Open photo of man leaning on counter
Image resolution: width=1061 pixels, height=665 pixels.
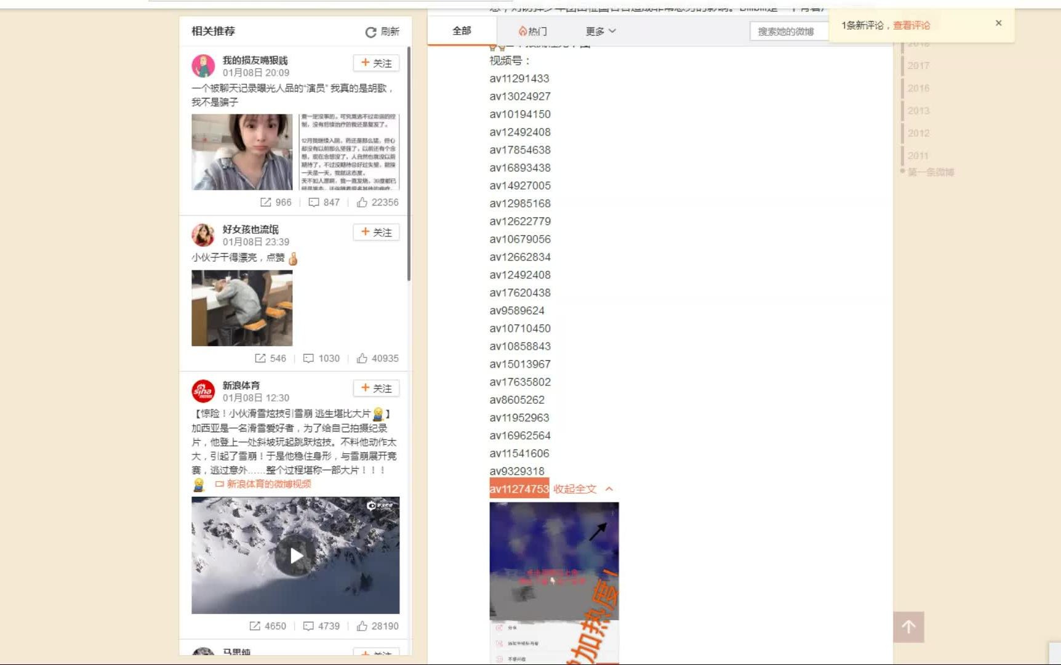(x=242, y=308)
